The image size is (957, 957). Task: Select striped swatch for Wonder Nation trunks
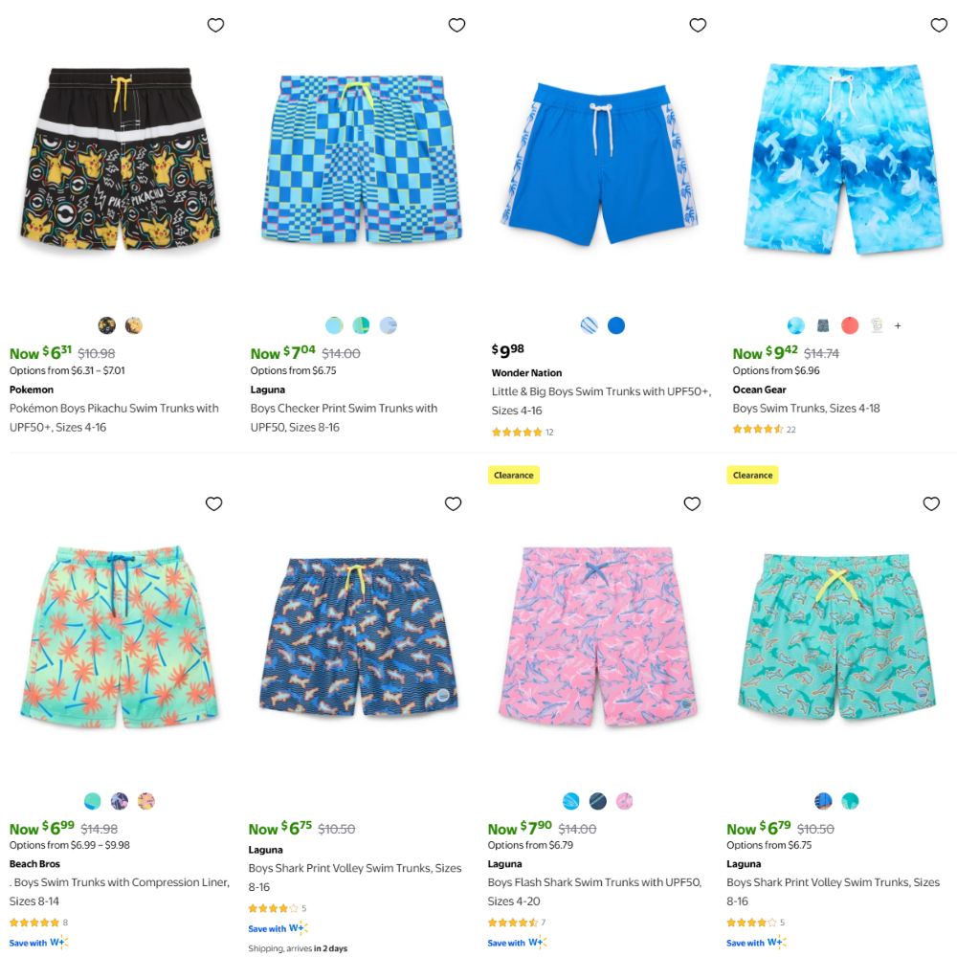tap(589, 325)
